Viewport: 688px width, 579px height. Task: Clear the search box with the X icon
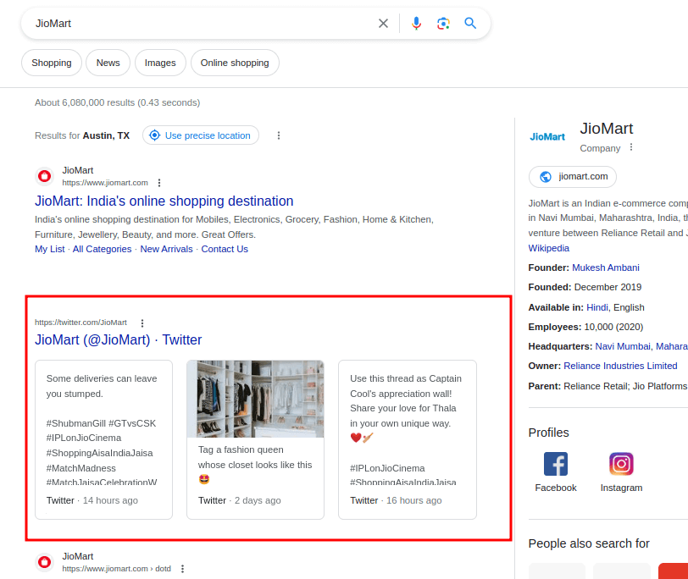[x=383, y=24]
